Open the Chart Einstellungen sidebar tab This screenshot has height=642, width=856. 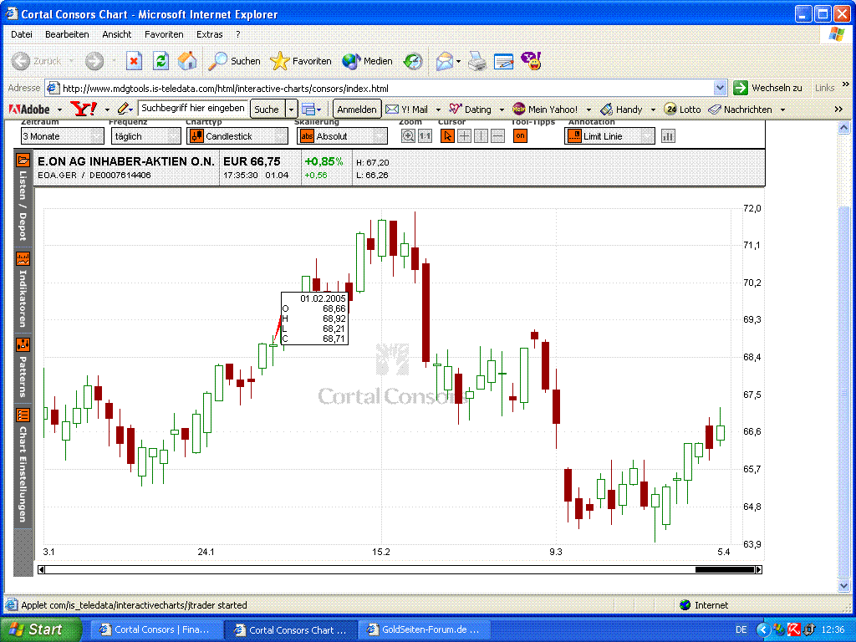pyautogui.click(x=23, y=465)
